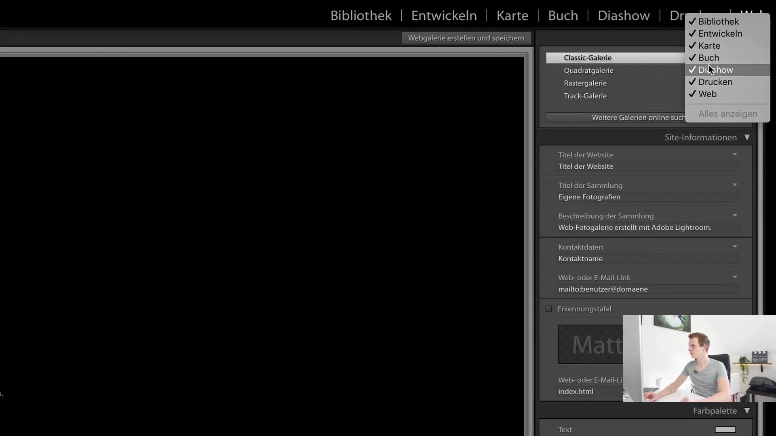Click the Kontaktname input field

[x=648, y=259]
